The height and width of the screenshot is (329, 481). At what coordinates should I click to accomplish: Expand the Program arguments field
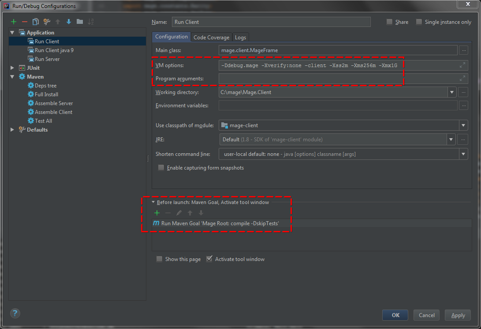[462, 79]
